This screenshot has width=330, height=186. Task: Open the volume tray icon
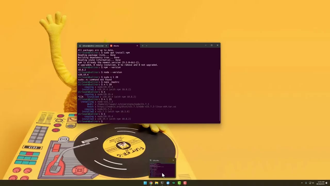(313, 183)
